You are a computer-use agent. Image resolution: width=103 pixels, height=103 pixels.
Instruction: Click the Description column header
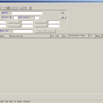coord(30,36)
